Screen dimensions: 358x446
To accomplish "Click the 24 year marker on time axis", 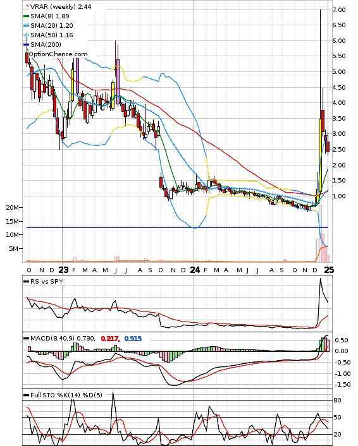I will [x=195, y=270].
